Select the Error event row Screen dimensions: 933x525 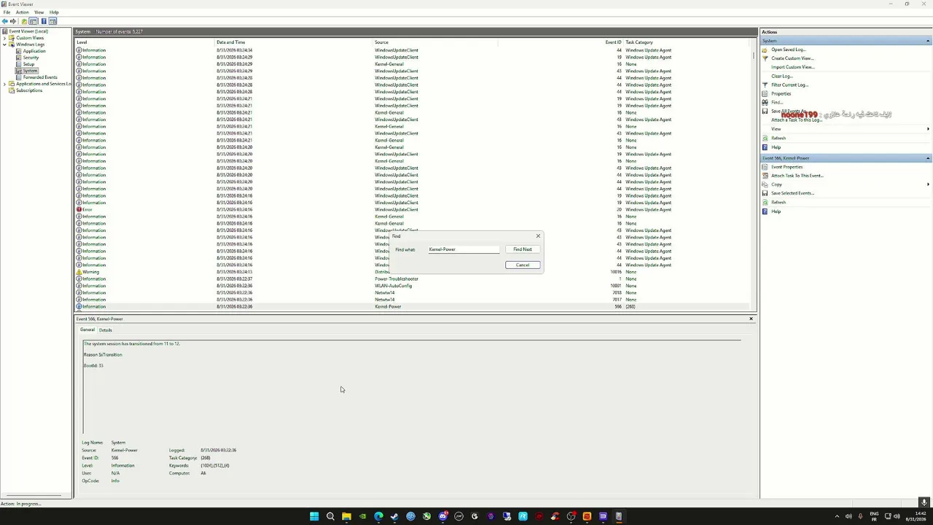[x=412, y=209]
